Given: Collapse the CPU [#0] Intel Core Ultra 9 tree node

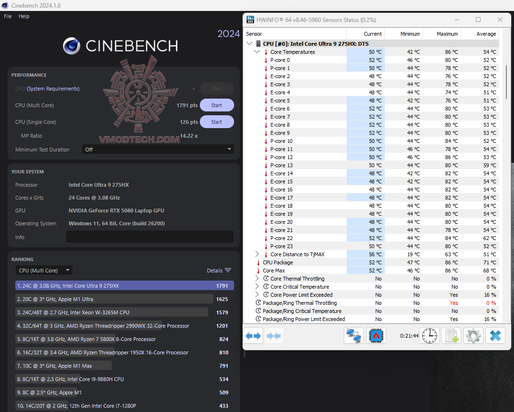Looking at the screenshot, I should coord(249,43).
